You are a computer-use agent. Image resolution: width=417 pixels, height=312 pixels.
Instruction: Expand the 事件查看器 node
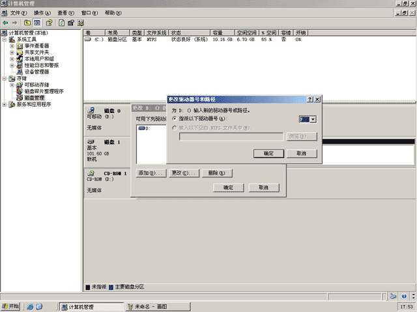pos(12,46)
